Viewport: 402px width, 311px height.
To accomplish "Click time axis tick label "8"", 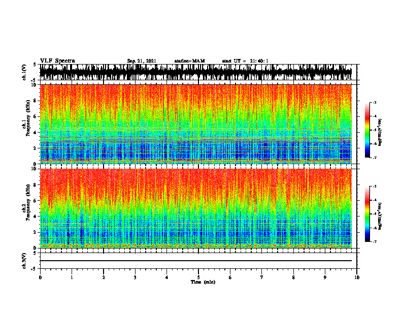I will pos(293,277).
